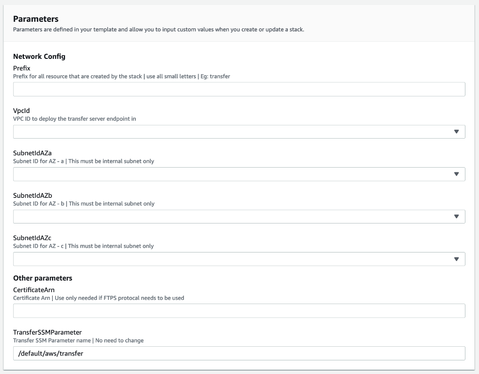
Task: Click the SubnetIdAZb dropdown arrow icon
Action: (456, 216)
